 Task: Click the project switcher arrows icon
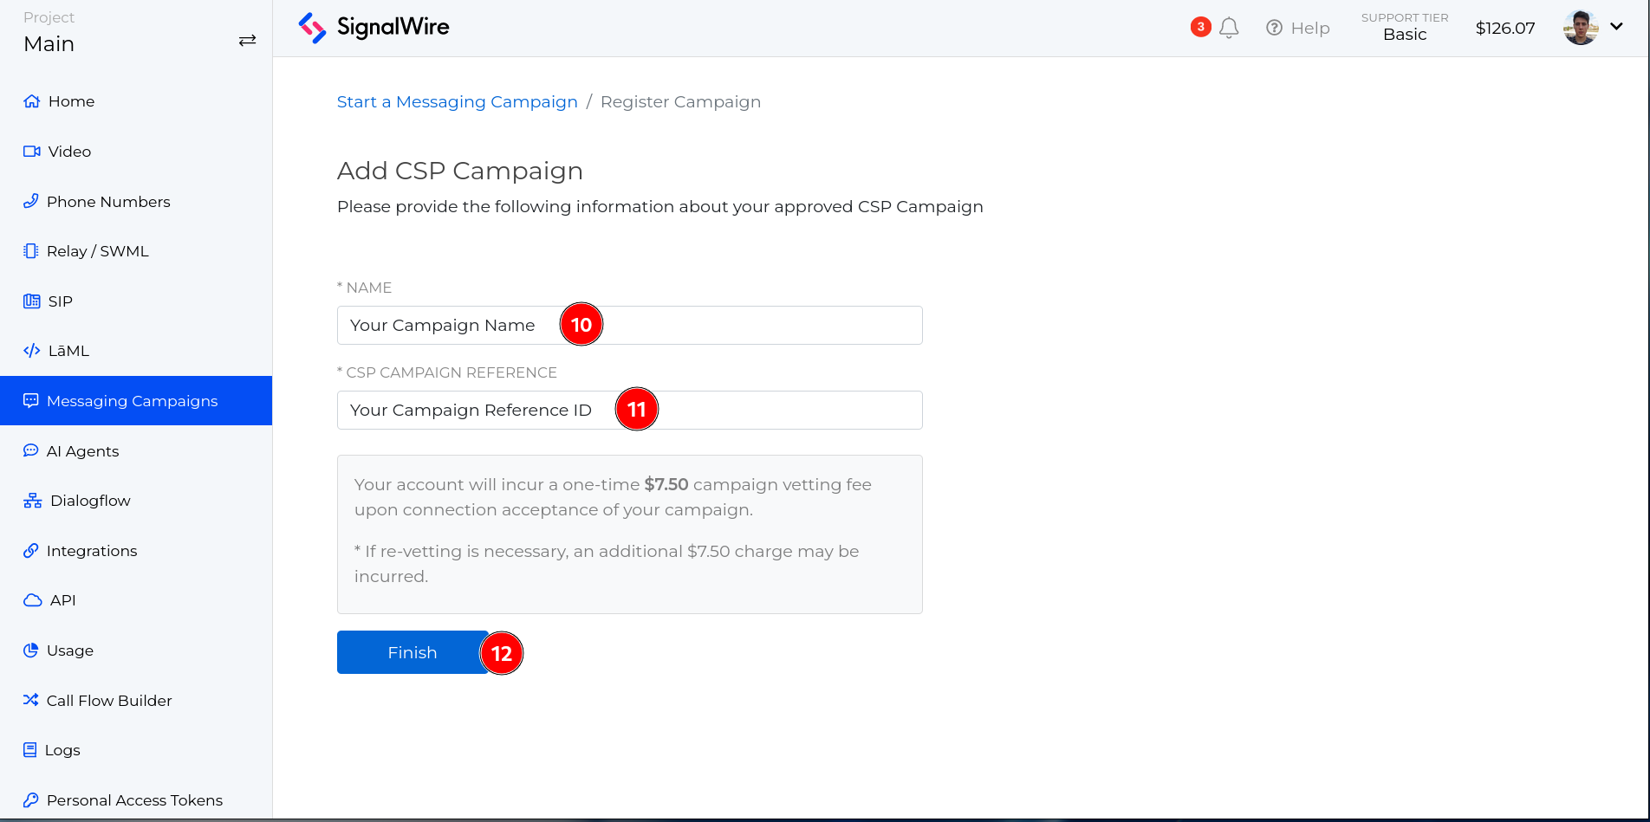(247, 39)
